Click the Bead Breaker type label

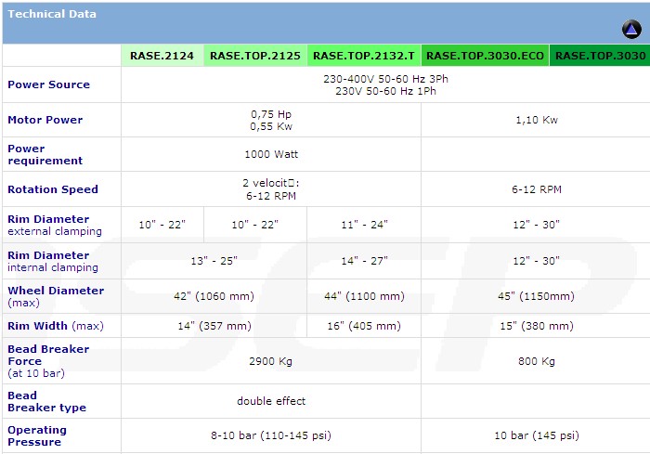46,401
